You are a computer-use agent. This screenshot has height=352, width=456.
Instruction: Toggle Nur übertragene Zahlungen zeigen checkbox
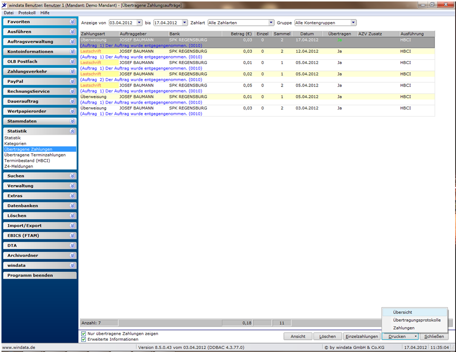(x=83, y=333)
